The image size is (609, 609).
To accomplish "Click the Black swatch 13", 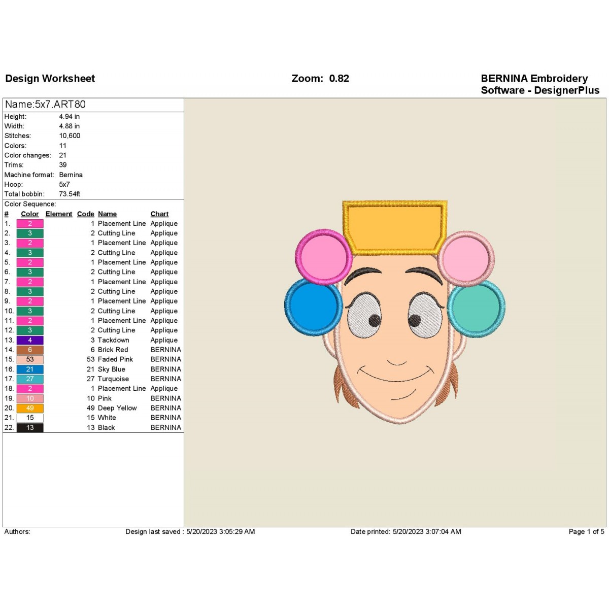I will pyautogui.click(x=30, y=428).
